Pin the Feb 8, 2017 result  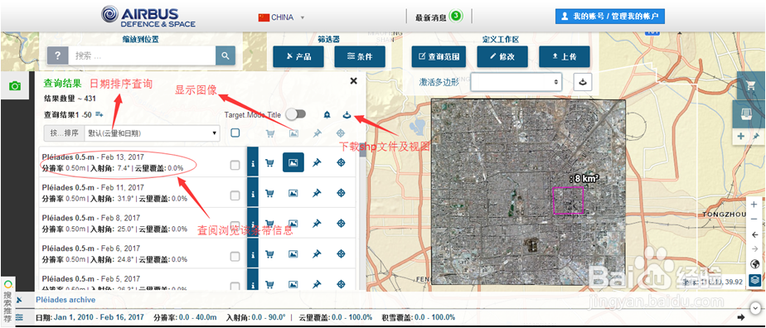point(317,224)
